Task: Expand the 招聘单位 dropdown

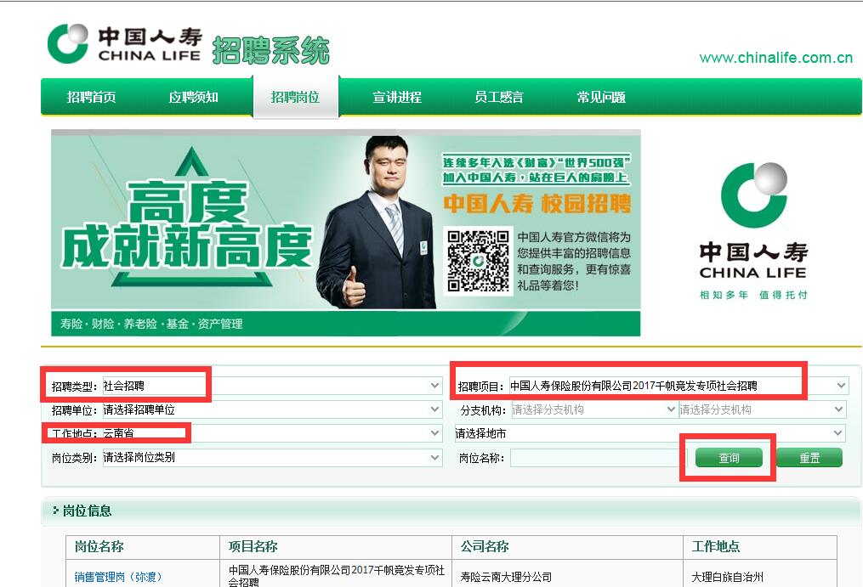Action: tap(272, 409)
